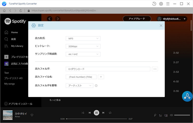Click the page vertical scrollbar
Screen dimensions: 193x123
coord(191,25)
